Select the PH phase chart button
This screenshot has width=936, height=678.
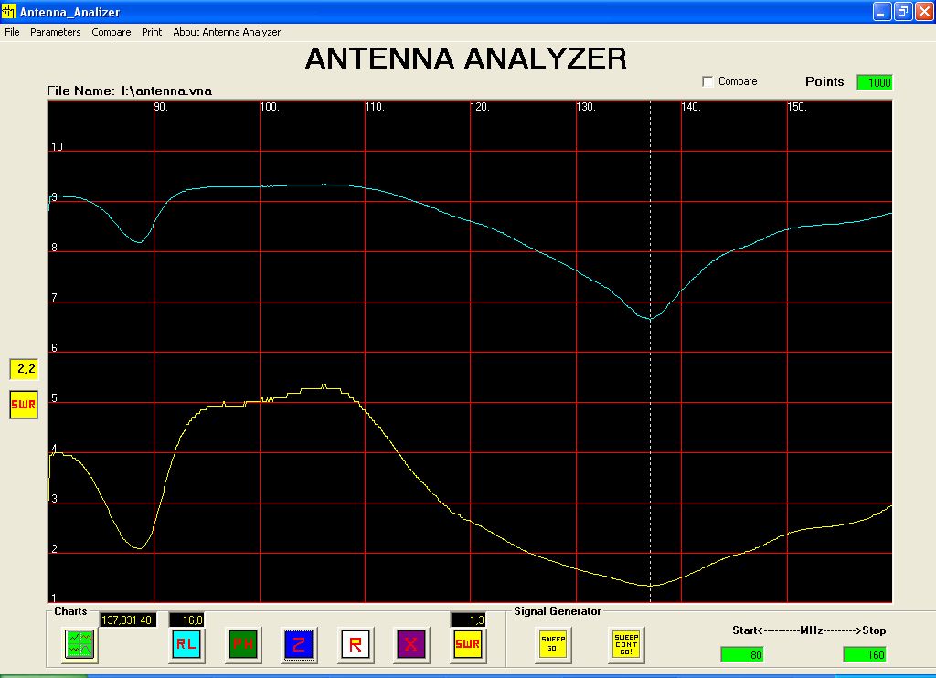point(243,644)
